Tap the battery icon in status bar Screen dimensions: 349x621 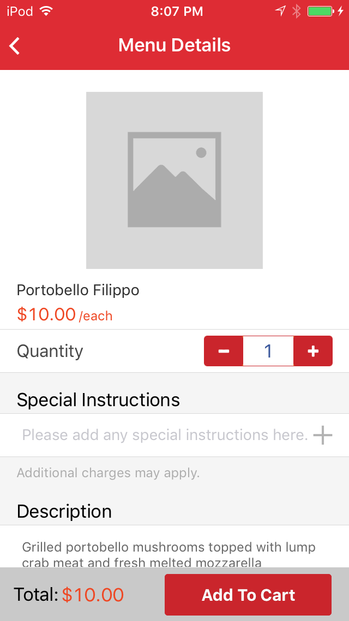click(x=321, y=11)
